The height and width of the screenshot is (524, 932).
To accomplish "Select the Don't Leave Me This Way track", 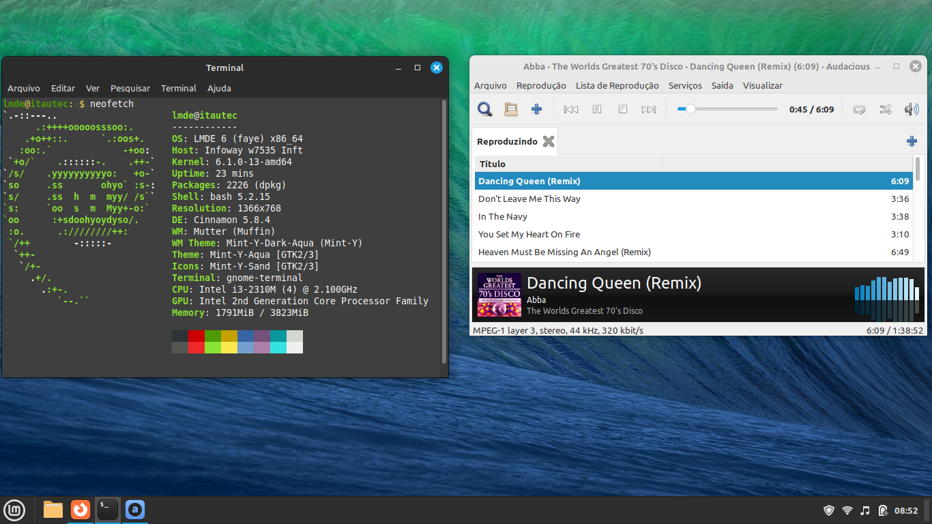I will [694, 199].
